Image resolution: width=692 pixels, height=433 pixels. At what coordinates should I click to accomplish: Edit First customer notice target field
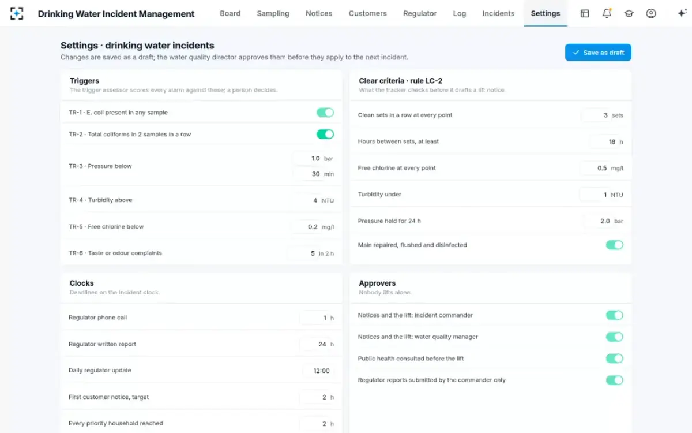pyautogui.click(x=314, y=397)
